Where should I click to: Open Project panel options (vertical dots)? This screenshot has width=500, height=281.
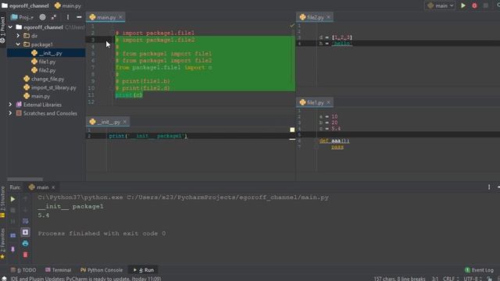[x=68, y=17]
